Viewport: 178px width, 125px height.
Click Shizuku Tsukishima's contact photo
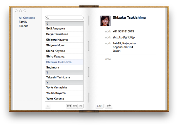105,21
